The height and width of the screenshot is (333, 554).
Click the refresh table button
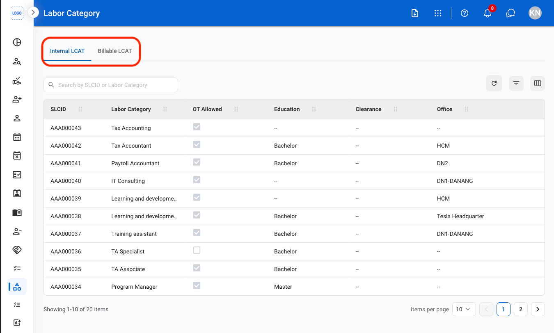tap(494, 83)
